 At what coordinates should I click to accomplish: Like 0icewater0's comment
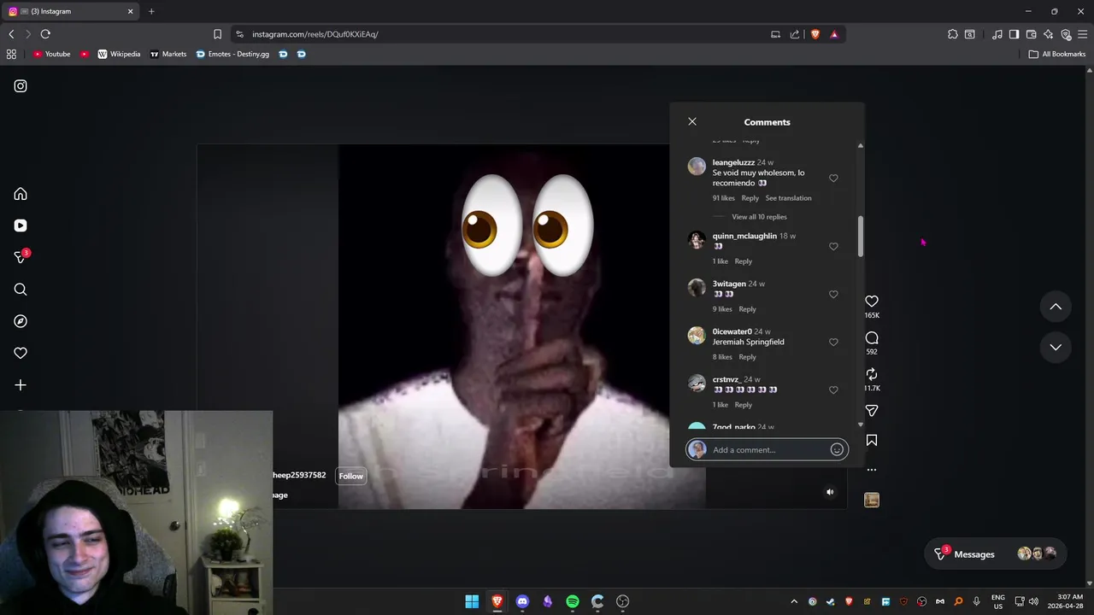point(833,342)
